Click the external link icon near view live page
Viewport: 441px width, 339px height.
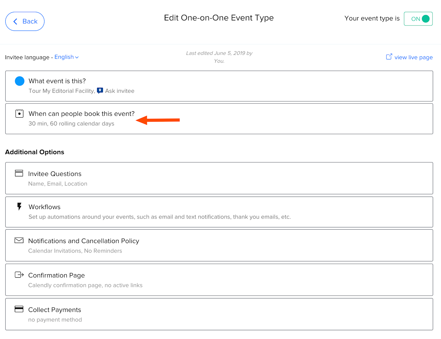coord(389,57)
